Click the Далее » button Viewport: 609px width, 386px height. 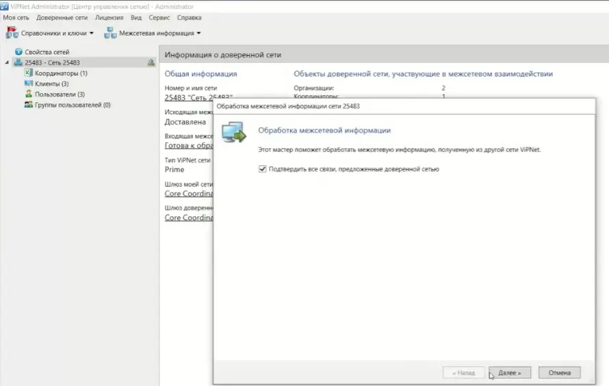point(510,372)
